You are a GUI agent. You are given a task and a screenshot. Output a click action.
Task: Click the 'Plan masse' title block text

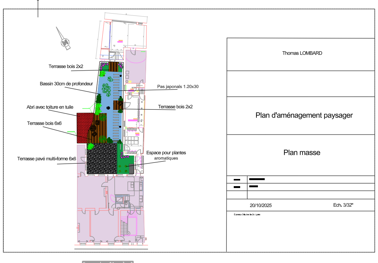(x=302, y=153)
